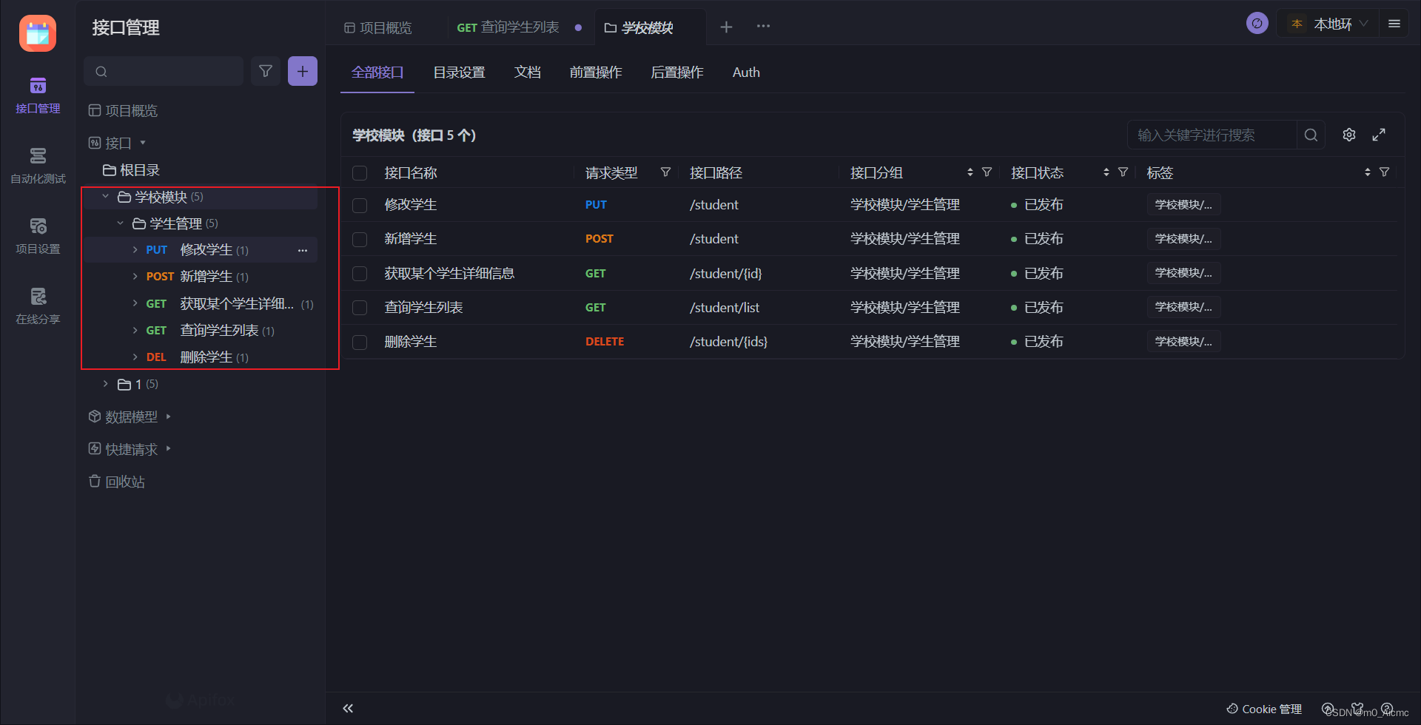Open the 项目概览 tab

[x=379, y=27]
